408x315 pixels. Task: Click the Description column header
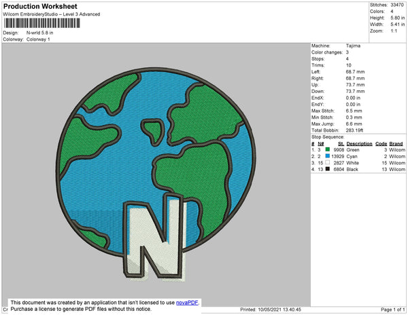[359, 144]
